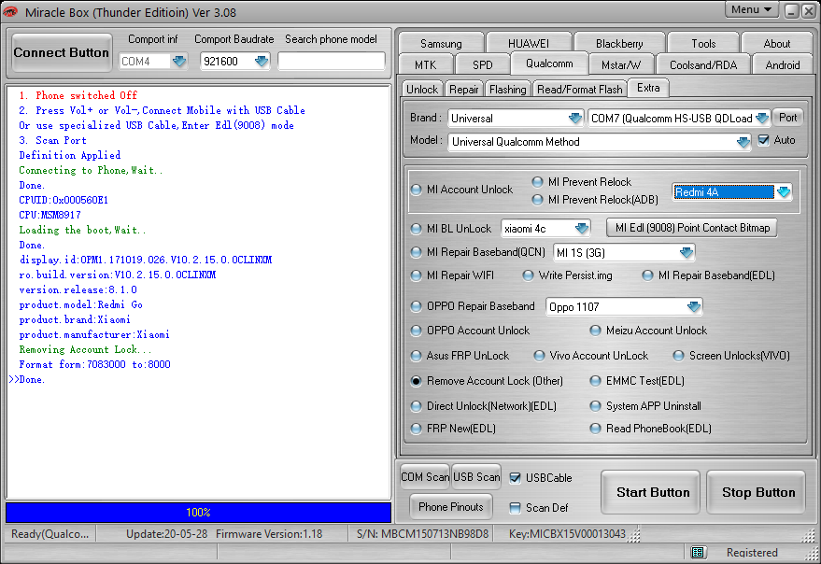Open the Unlock sub-tab
The height and width of the screenshot is (564, 821).
pos(422,90)
